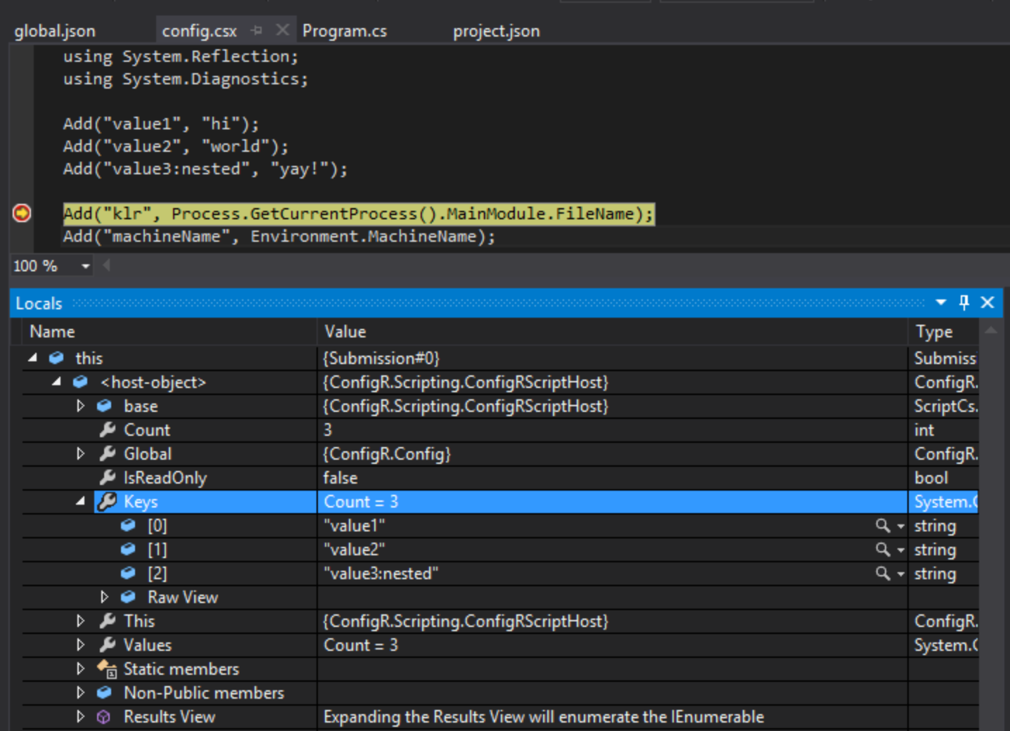
Task: Switch to the global.json tab
Action: click(55, 31)
